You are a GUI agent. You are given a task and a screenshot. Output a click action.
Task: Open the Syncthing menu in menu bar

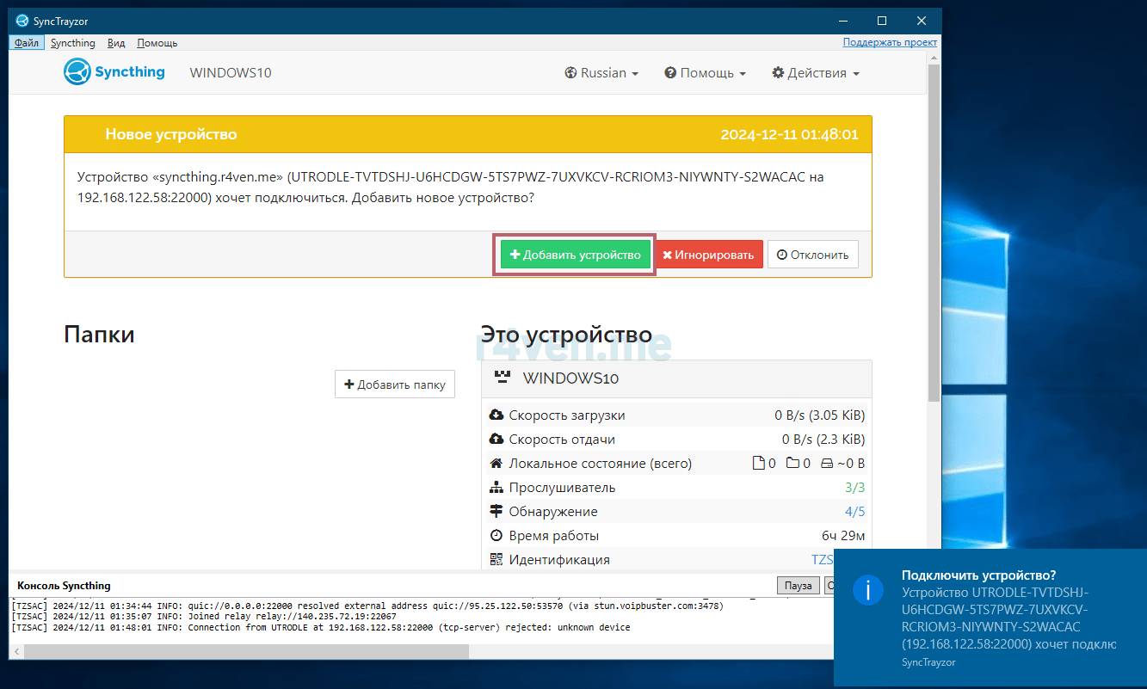[72, 43]
